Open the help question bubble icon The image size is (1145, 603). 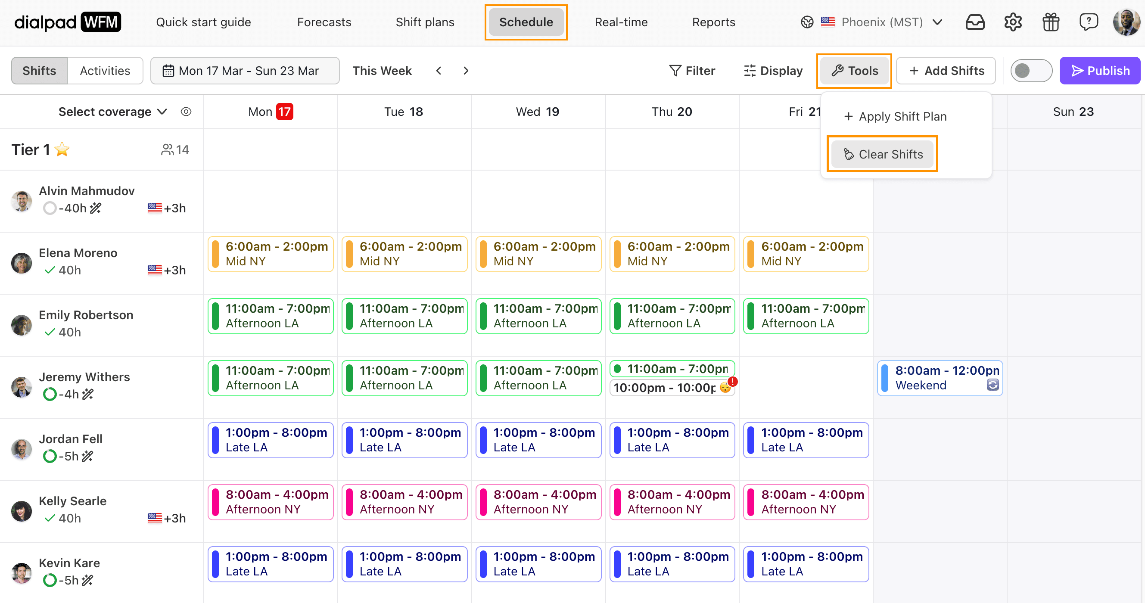(x=1089, y=22)
